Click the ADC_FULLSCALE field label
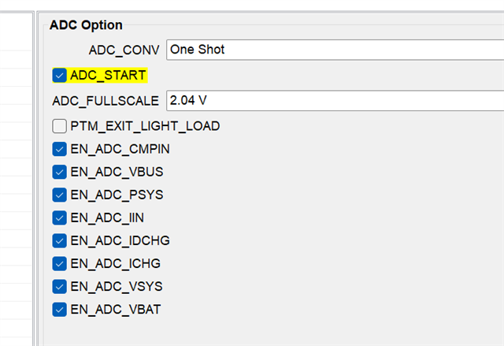This screenshot has width=504, height=346. point(106,101)
